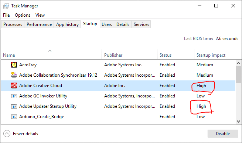Switch to the Services tab
242x143 pixels.
click(142, 24)
